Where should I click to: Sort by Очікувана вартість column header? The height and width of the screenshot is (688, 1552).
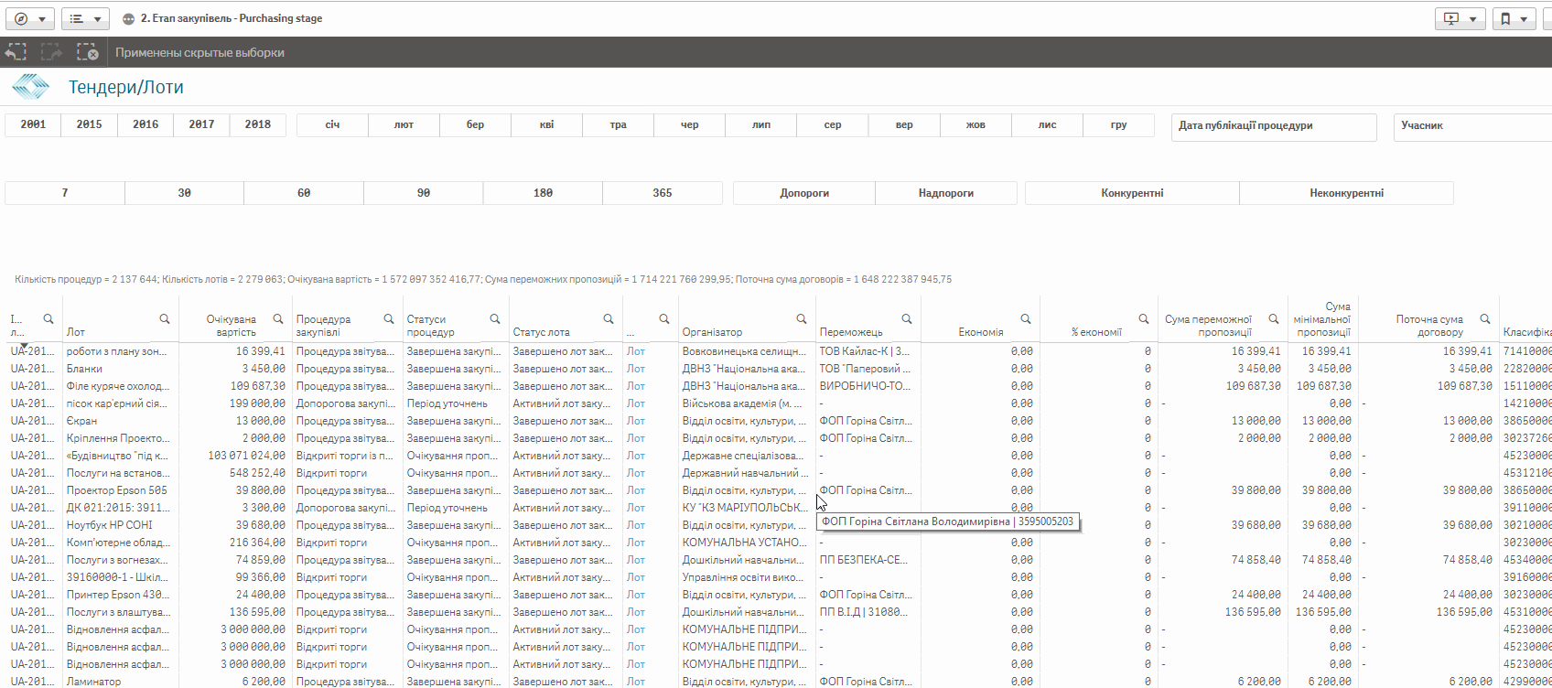pyautogui.click(x=231, y=326)
